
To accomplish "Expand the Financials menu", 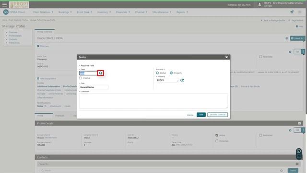I will (123, 12).
